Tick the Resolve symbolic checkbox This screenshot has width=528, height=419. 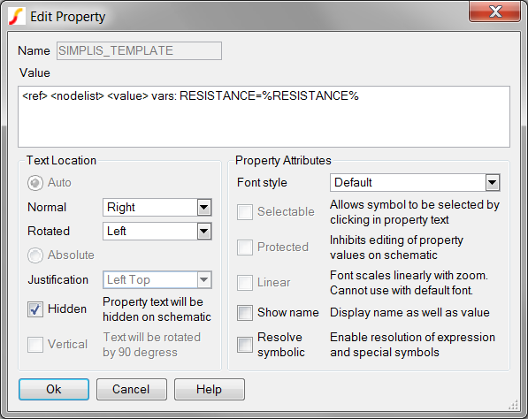point(245,345)
